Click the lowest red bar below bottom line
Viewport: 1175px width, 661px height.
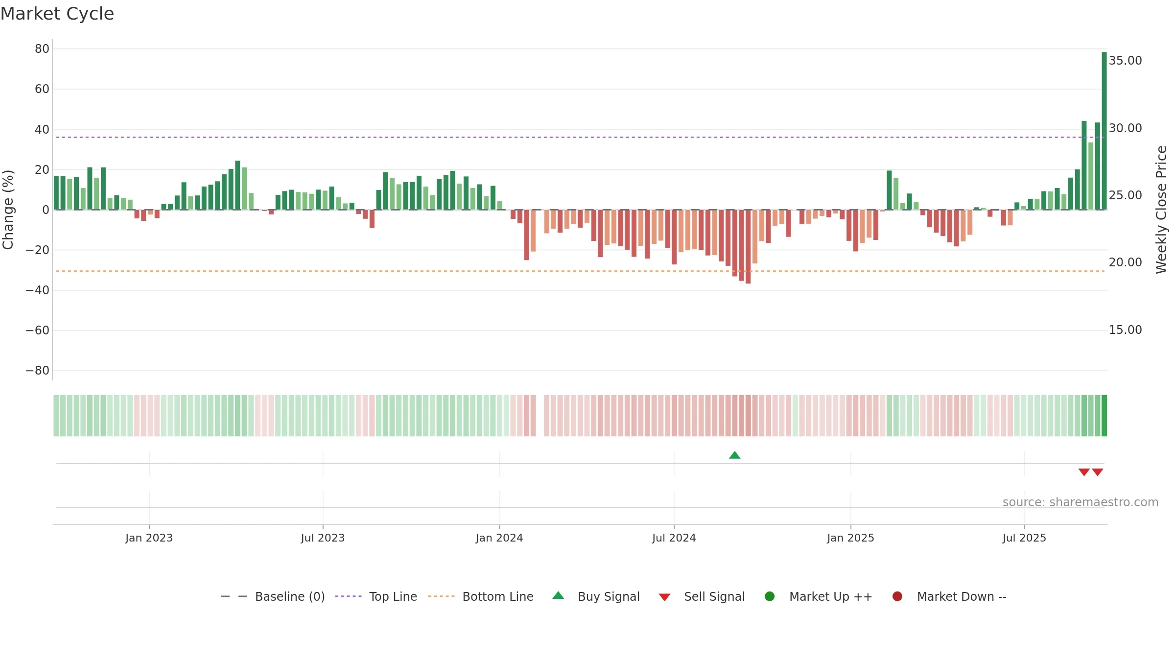point(748,247)
